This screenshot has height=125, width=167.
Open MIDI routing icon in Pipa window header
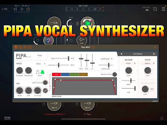[x=20, y=47]
